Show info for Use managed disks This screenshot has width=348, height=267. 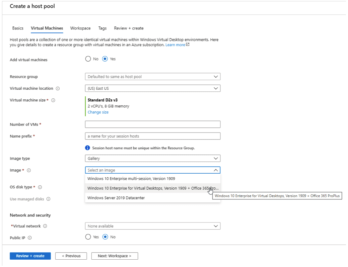[48, 199]
